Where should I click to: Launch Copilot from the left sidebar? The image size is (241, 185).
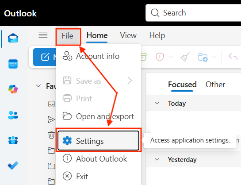pyautogui.click(x=13, y=89)
